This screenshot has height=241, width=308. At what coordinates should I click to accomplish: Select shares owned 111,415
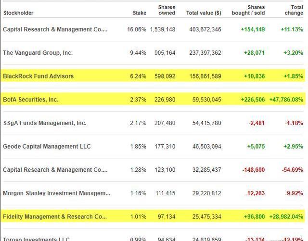pyautogui.click(x=166, y=193)
